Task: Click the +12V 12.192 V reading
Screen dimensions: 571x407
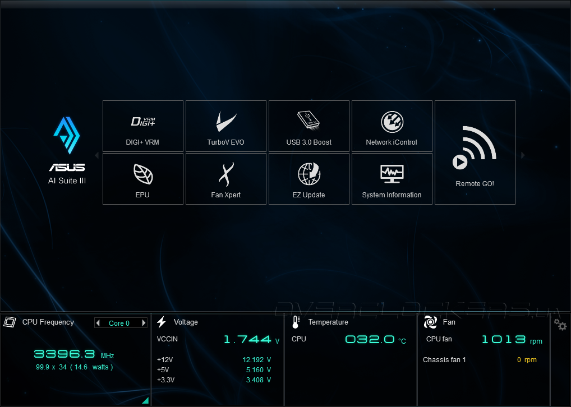Action: 257,360
